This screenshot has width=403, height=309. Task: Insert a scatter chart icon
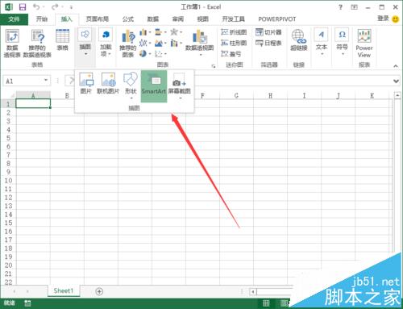point(160,54)
